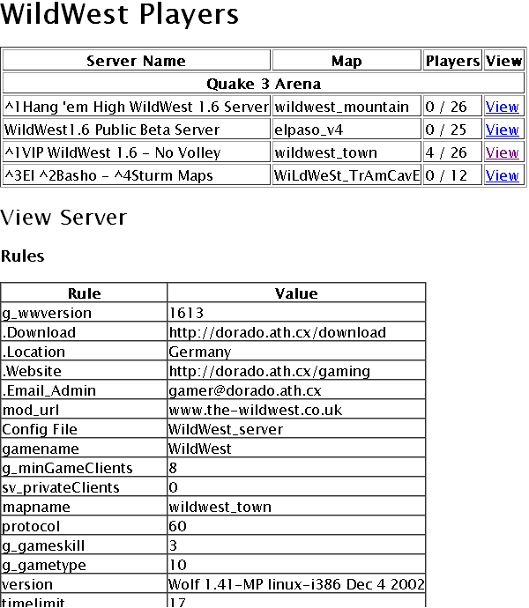Click the 'elpaso_v4' map cell
The height and width of the screenshot is (608, 529).
(x=346, y=130)
